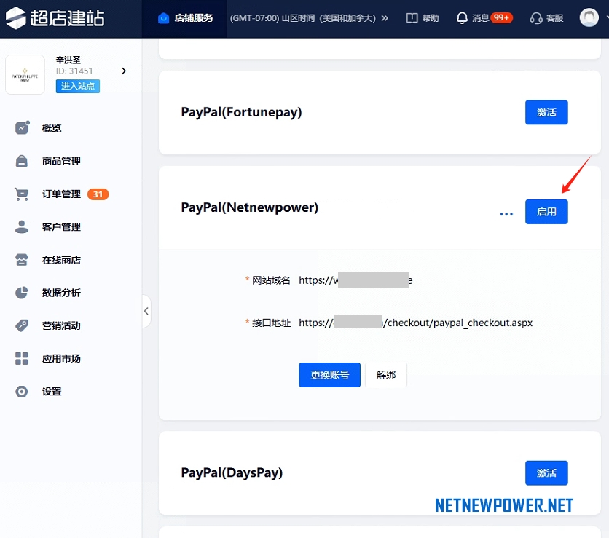Click the 概览 overview icon
The width and height of the screenshot is (609, 538).
22,127
